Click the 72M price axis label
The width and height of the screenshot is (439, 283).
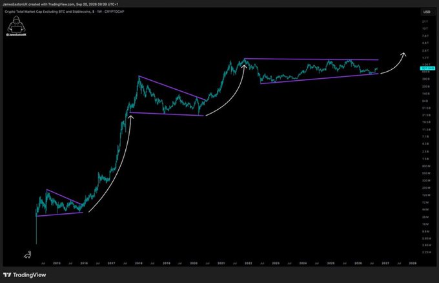[x=425, y=202]
